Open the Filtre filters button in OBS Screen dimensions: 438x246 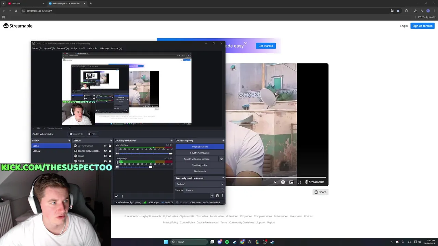[92, 134]
